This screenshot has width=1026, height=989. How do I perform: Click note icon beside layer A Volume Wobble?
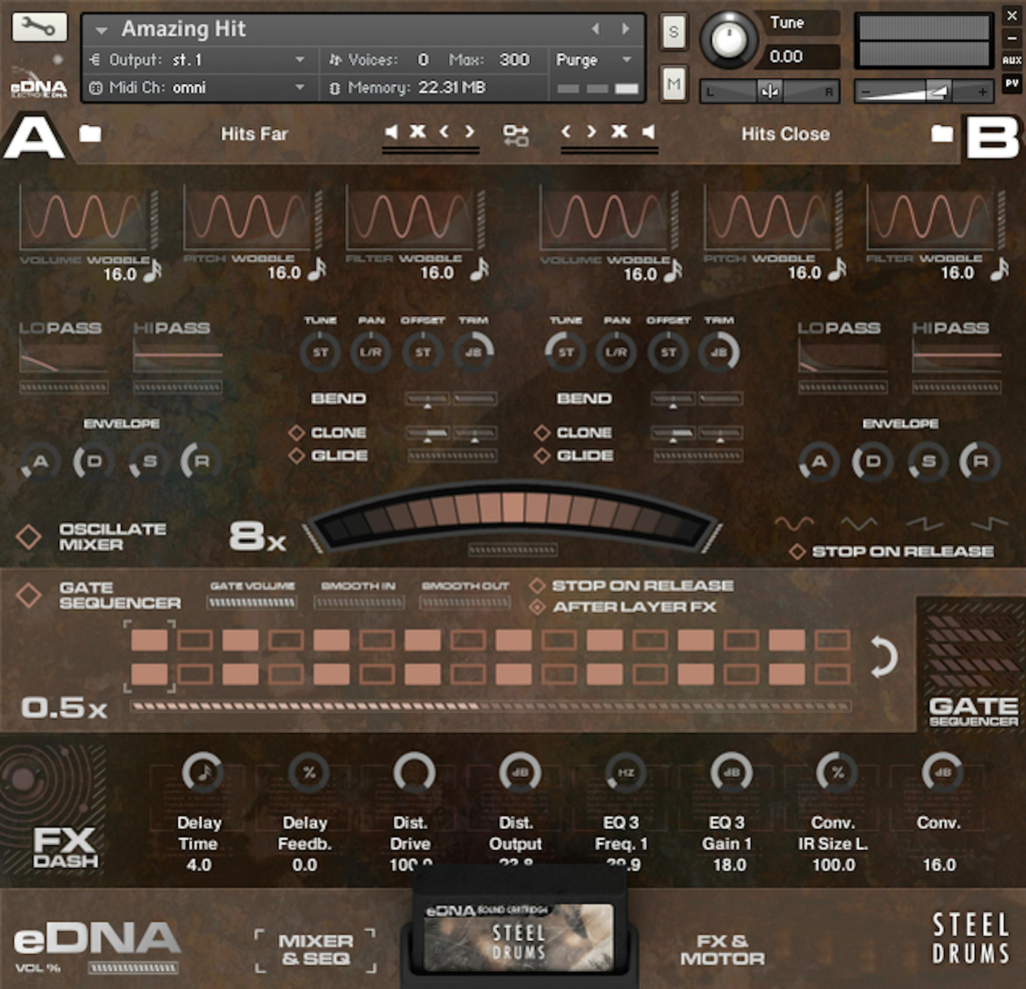[x=152, y=271]
